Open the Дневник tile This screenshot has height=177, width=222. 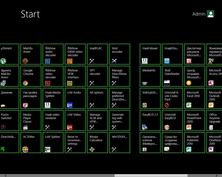tap(9, 98)
